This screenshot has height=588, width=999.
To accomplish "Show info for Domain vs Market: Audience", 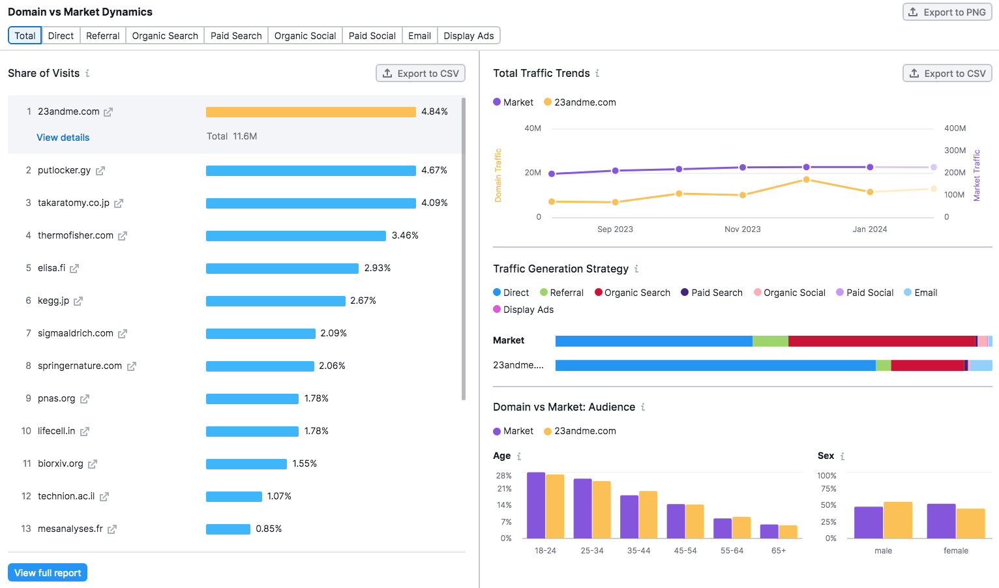I will [x=643, y=407].
